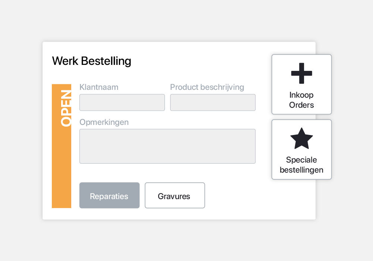Click the Speciale bestellingen text label
The height and width of the screenshot is (261, 373).
pyautogui.click(x=301, y=165)
